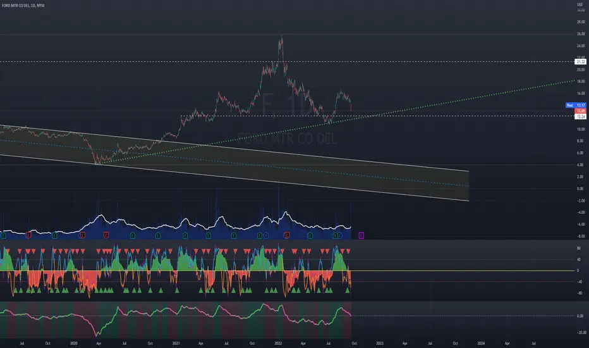Click the FORD MTR CO DEL symbol title
Viewport: 589px width, 348px height.
pos(23,6)
